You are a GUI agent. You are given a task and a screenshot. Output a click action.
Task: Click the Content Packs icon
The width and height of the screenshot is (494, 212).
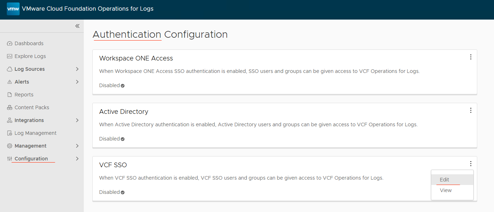(x=10, y=107)
